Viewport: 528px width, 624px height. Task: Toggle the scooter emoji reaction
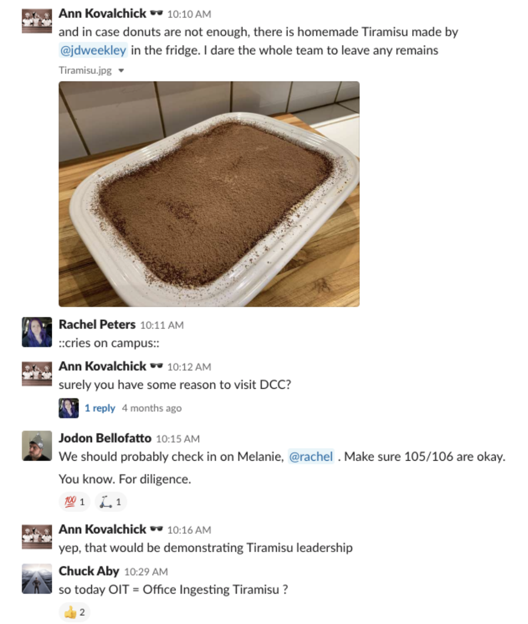click(x=110, y=502)
